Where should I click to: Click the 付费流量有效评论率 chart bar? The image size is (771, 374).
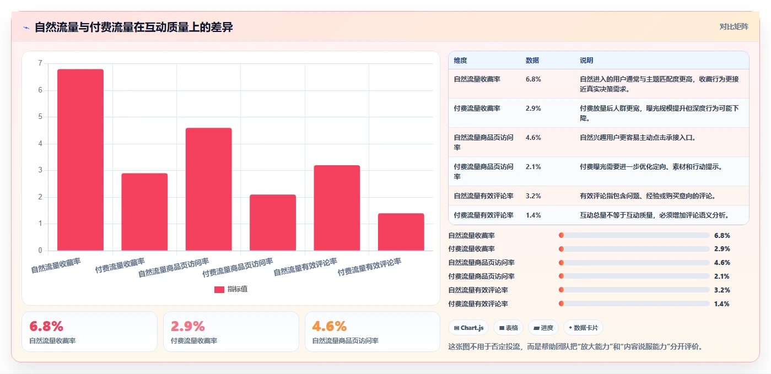(x=401, y=232)
